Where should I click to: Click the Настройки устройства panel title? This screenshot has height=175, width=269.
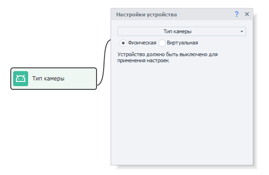click(x=147, y=15)
